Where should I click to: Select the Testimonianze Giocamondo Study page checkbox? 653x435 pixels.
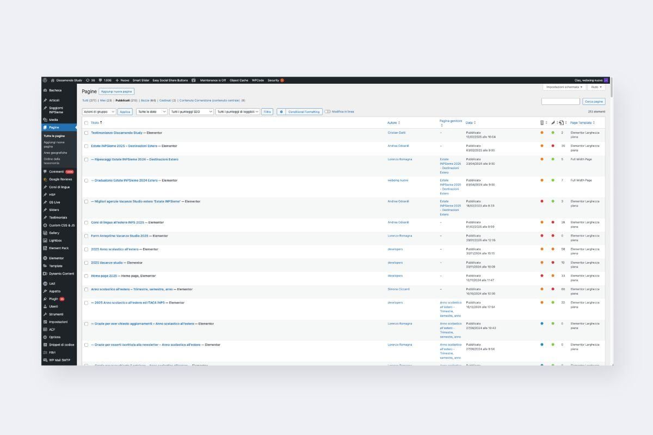click(86, 133)
